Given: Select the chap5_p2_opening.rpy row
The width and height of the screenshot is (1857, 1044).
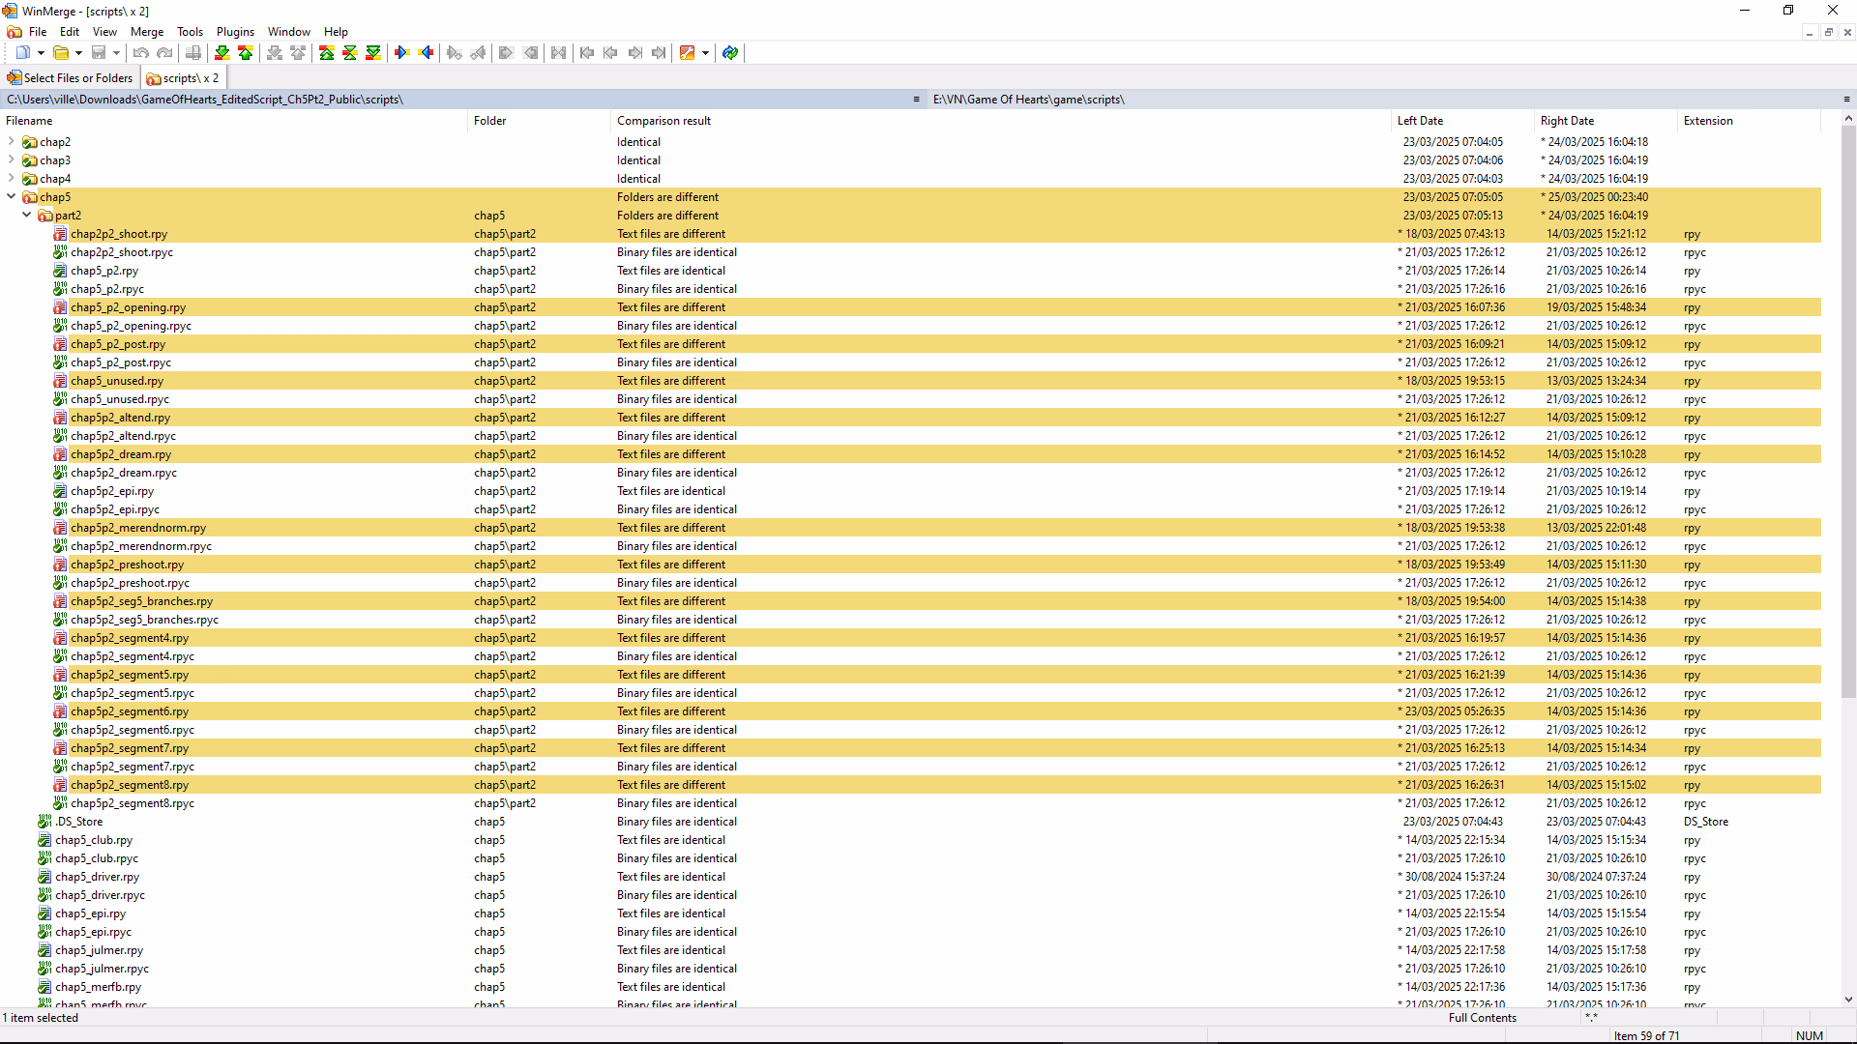Looking at the screenshot, I should point(910,307).
